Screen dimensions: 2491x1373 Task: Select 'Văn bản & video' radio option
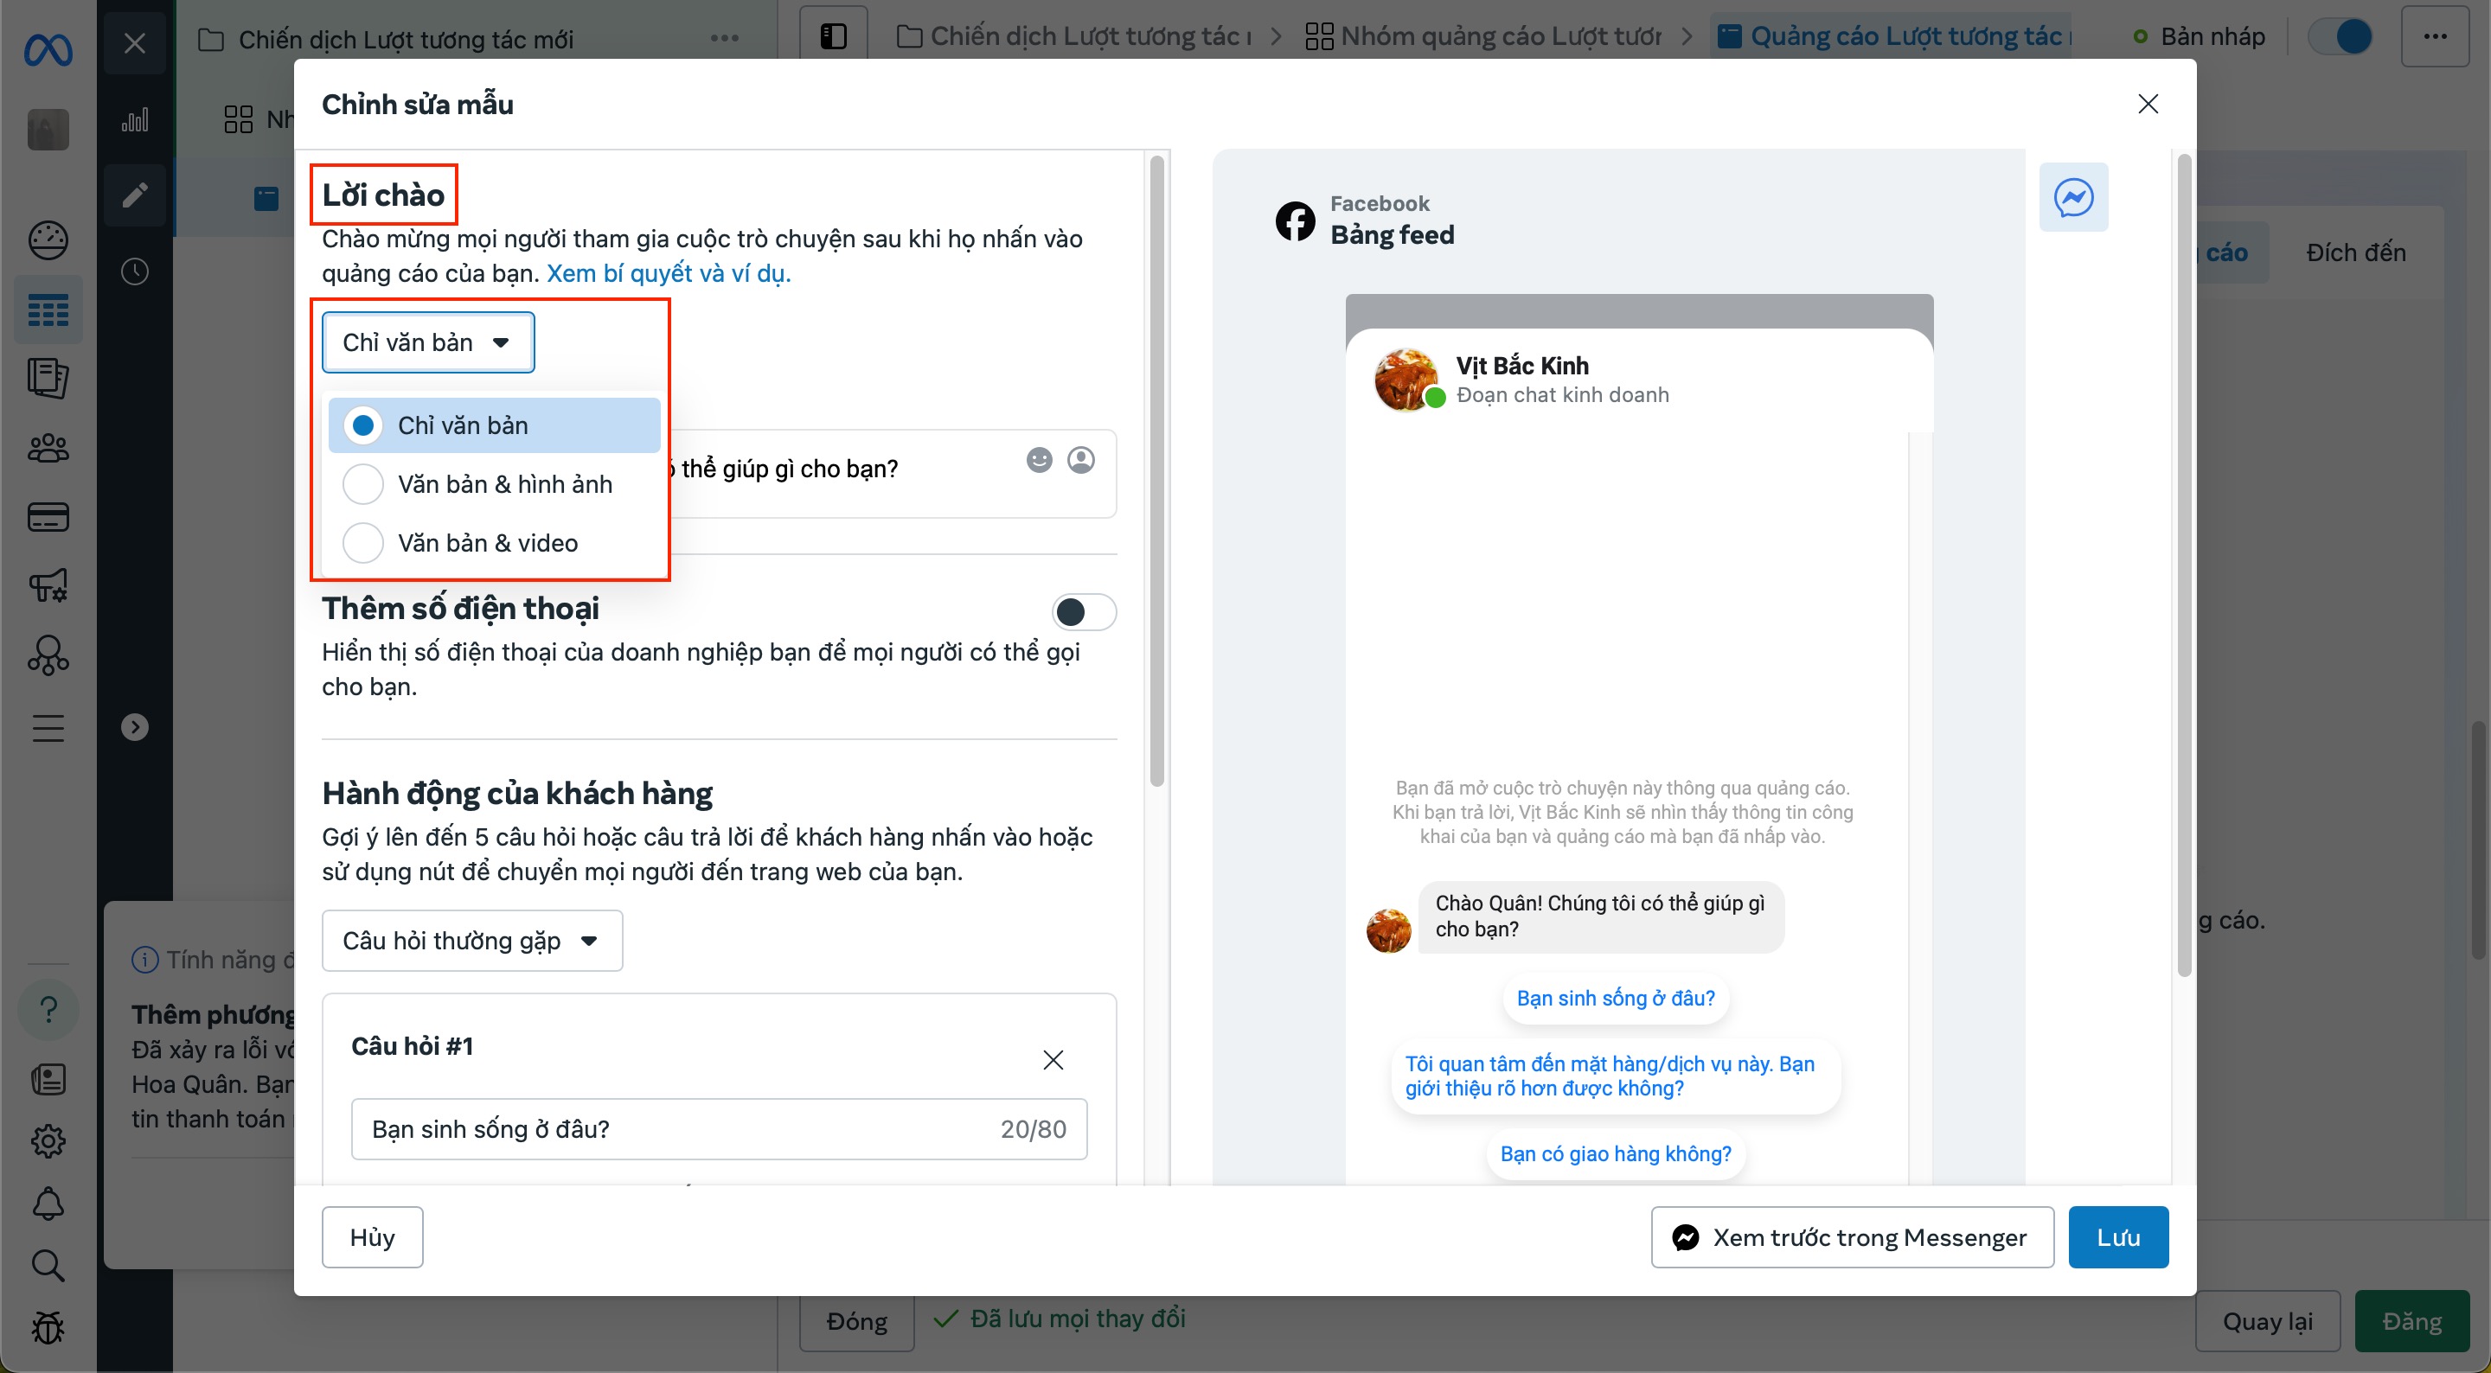(363, 543)
